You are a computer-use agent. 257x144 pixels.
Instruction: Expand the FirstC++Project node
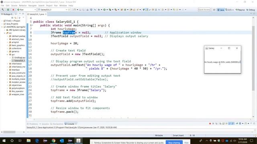[2, 21]
